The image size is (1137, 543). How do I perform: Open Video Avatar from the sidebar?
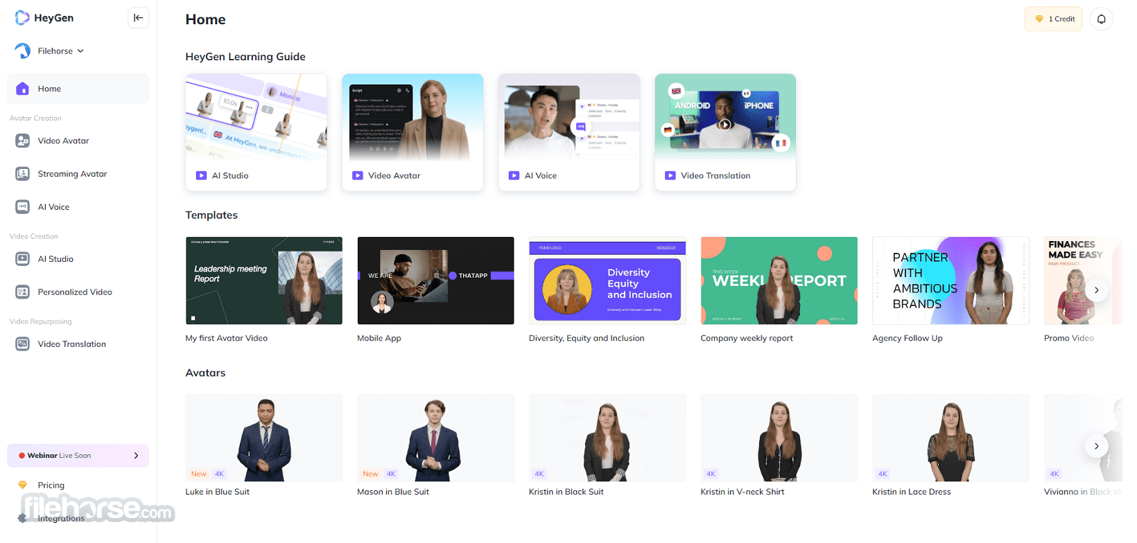(78, 141)
